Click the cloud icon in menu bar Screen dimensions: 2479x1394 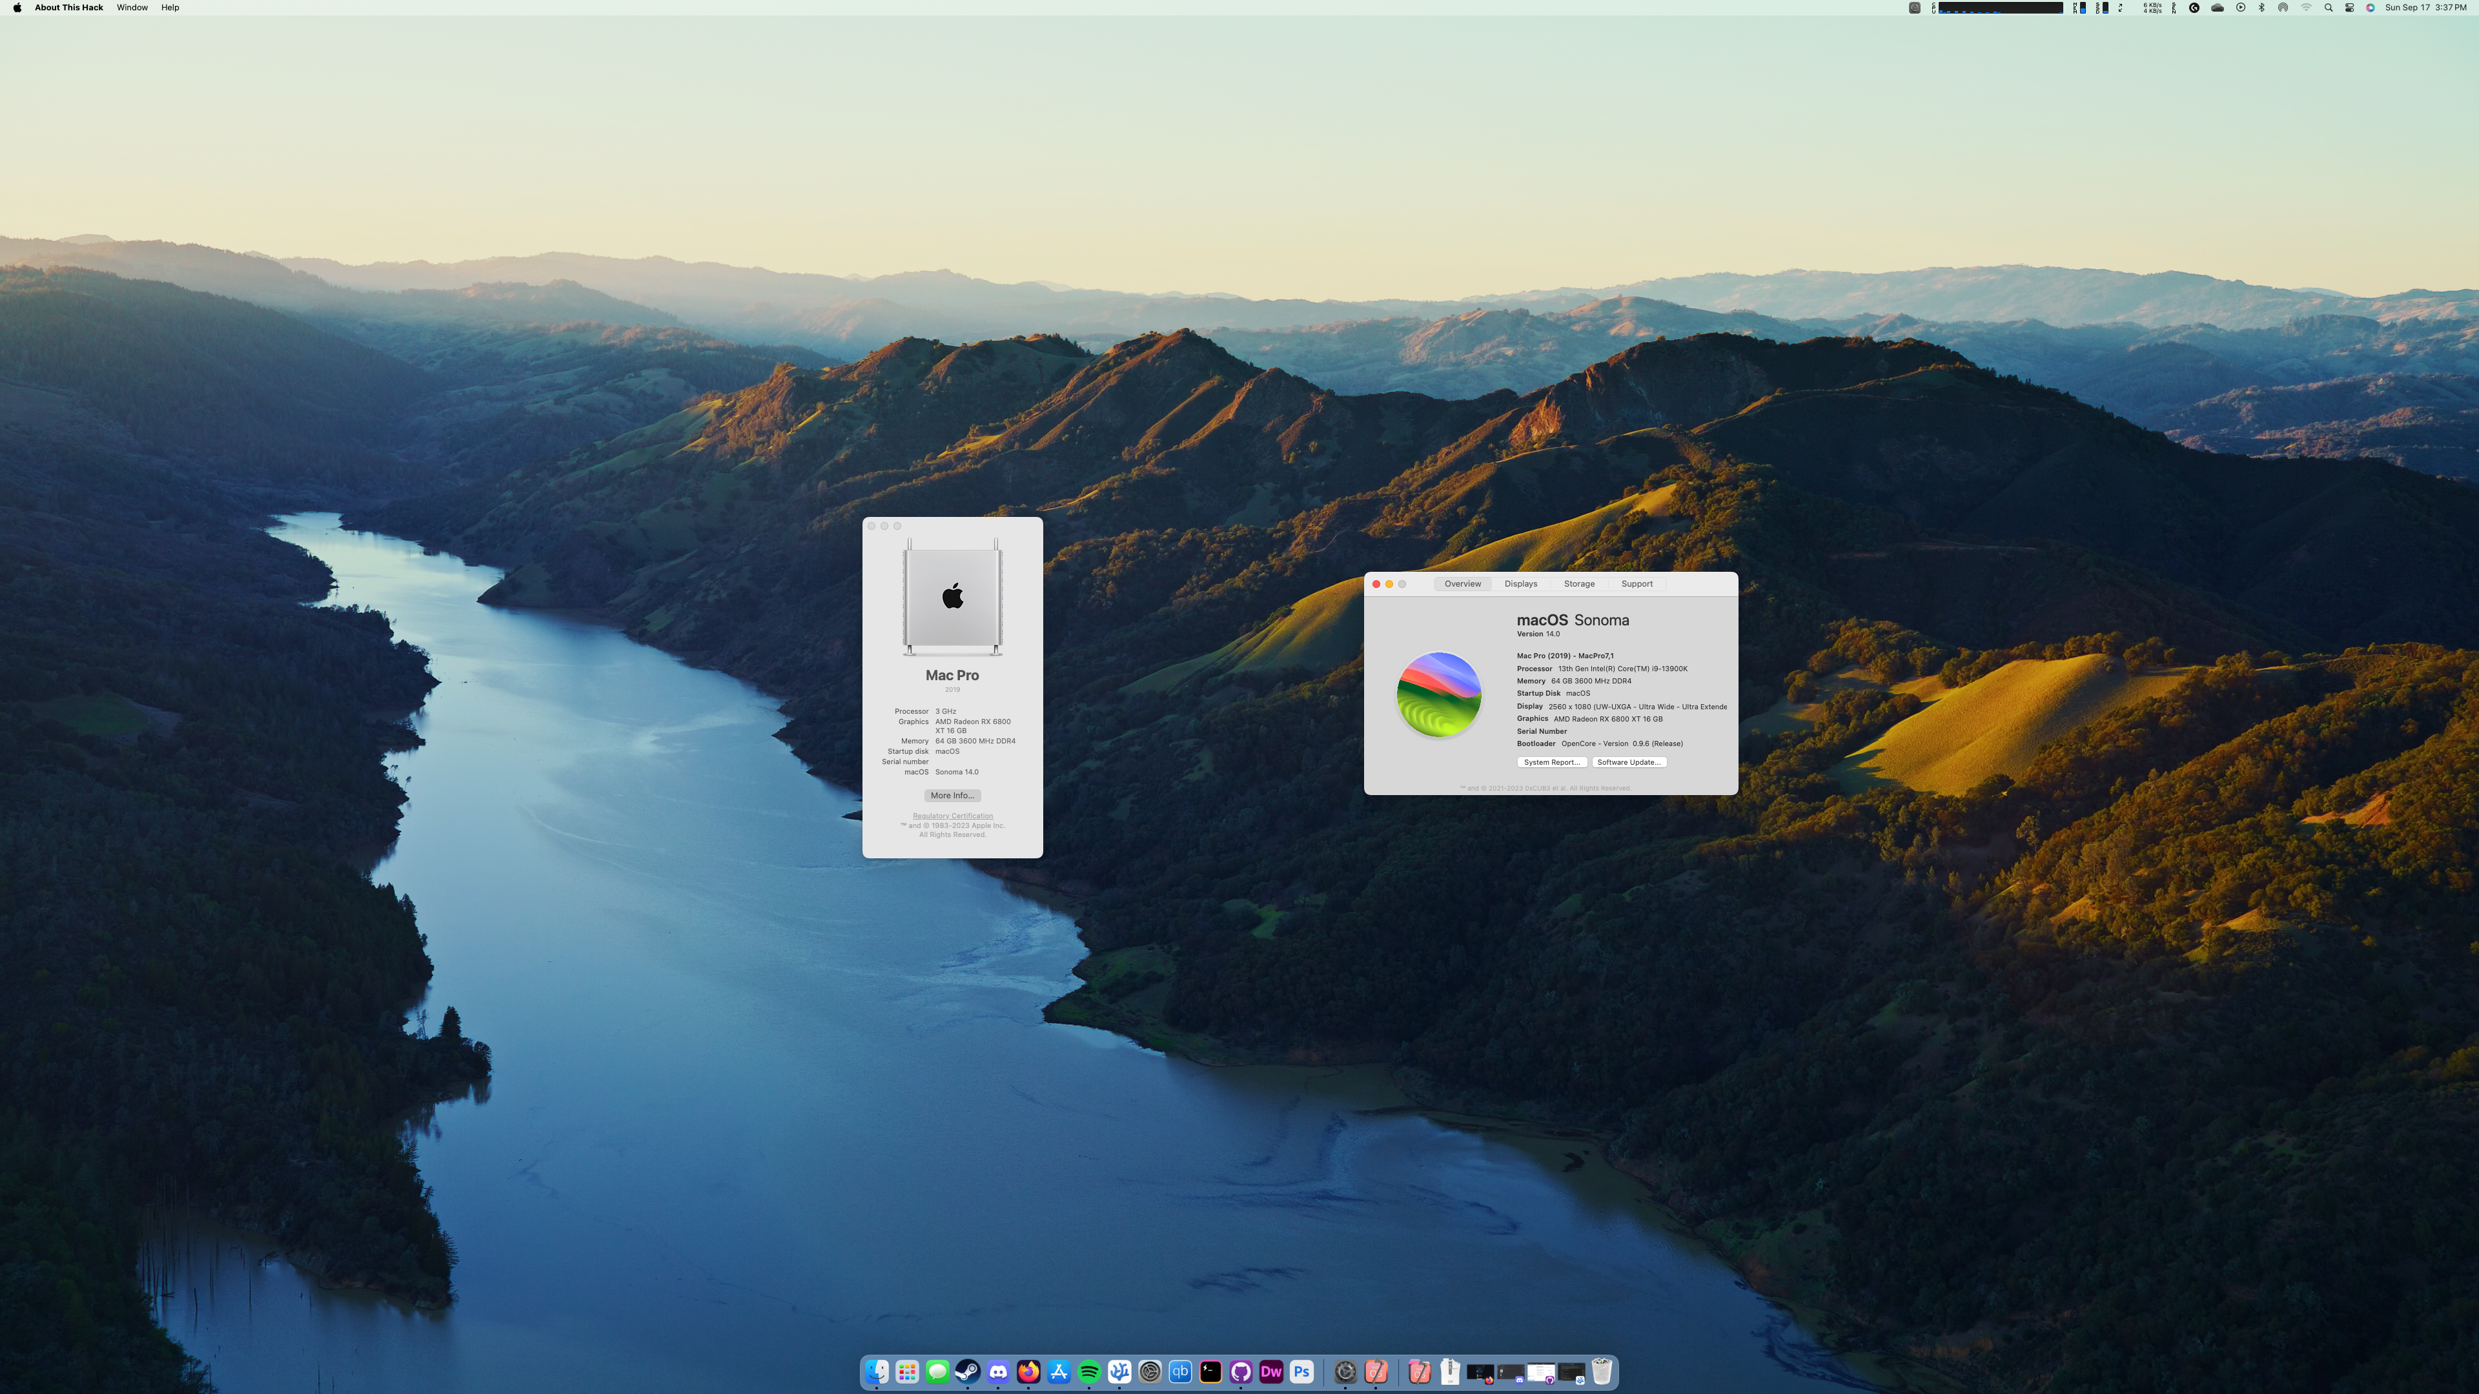[2218, 8]
